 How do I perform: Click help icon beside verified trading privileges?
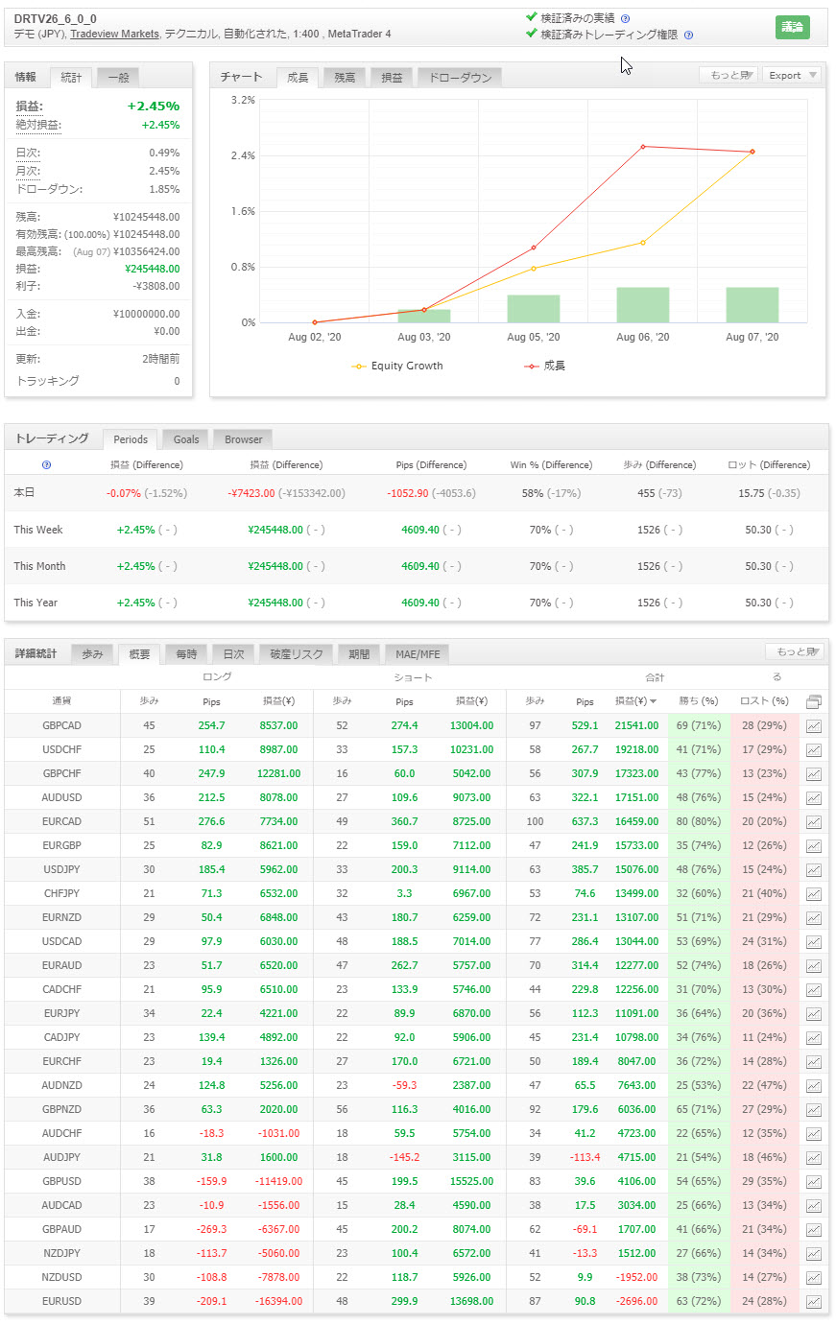tap(688, 35)
